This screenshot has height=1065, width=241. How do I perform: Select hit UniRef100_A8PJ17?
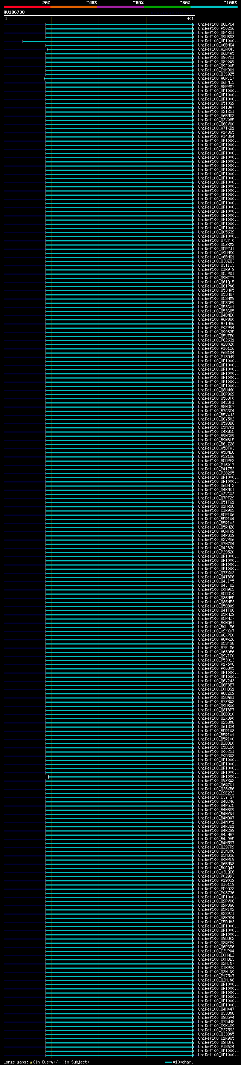click(216, 79)
